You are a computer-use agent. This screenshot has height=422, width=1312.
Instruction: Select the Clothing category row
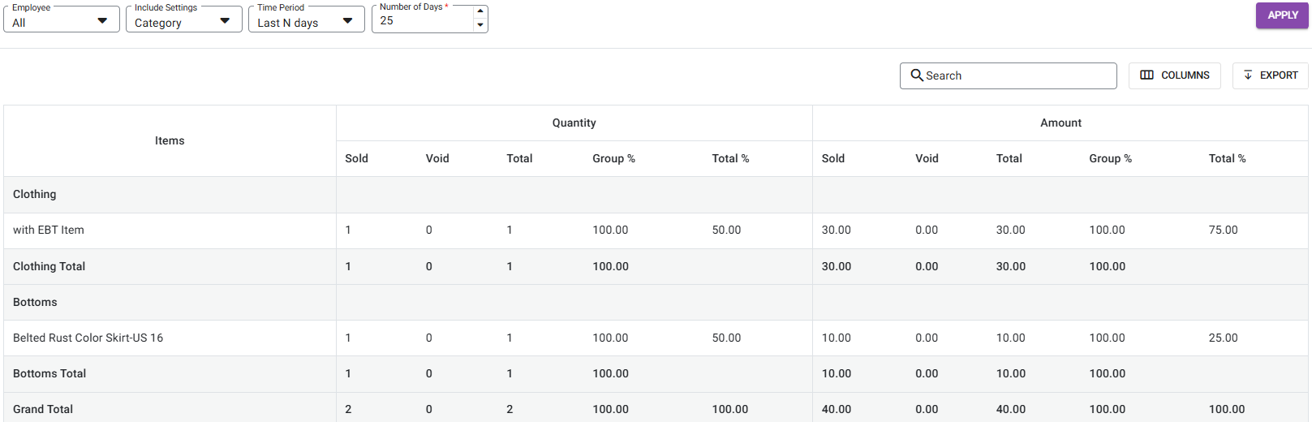pyautogui.click(x=35, y=195)
